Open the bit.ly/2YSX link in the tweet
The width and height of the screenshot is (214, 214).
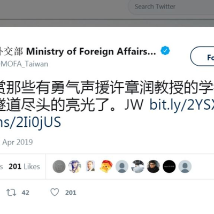coord(181,104)
